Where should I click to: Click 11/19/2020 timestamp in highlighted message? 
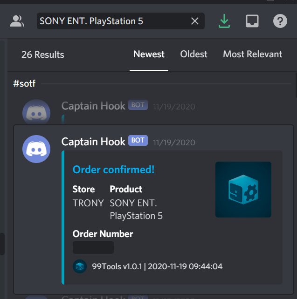[174, 143]
